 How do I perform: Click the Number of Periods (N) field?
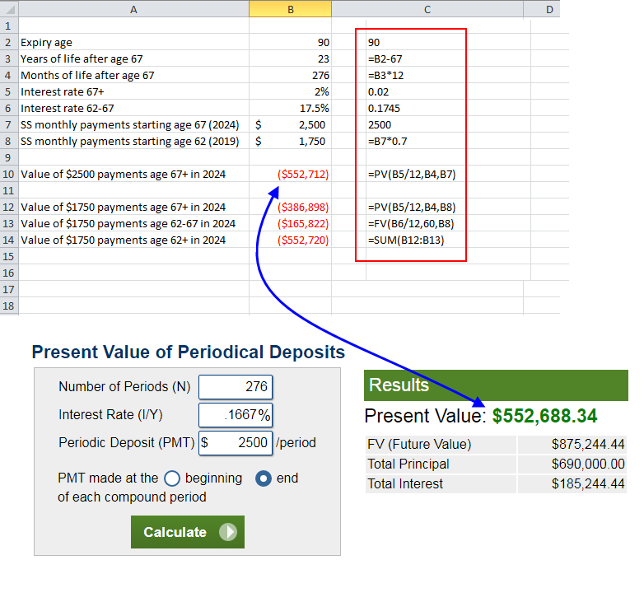pyautogui.click(x=236, y=387)
